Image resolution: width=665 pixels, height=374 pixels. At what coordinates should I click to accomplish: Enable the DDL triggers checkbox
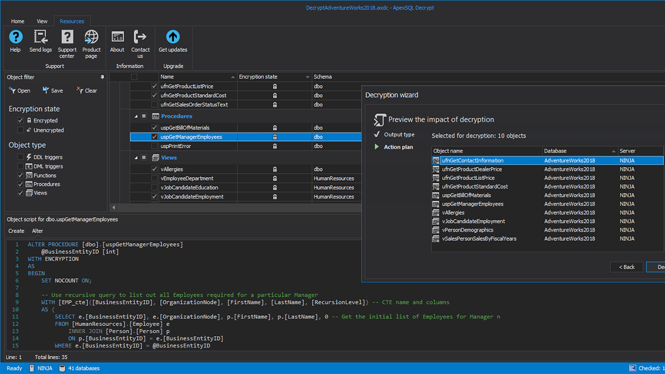click(x=20, y=157)
